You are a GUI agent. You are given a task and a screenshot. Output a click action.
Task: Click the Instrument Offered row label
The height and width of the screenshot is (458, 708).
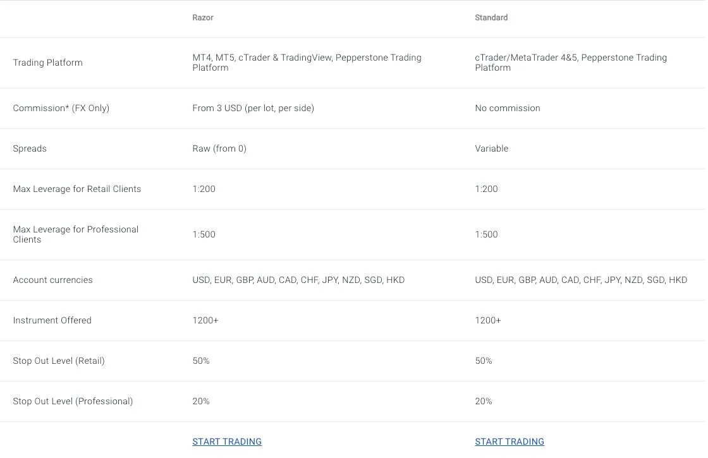click(52, 320)
